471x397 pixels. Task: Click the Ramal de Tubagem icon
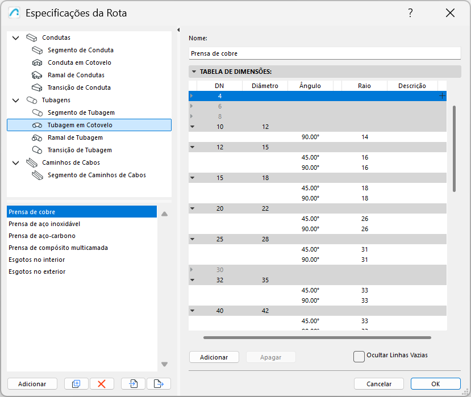37,137
